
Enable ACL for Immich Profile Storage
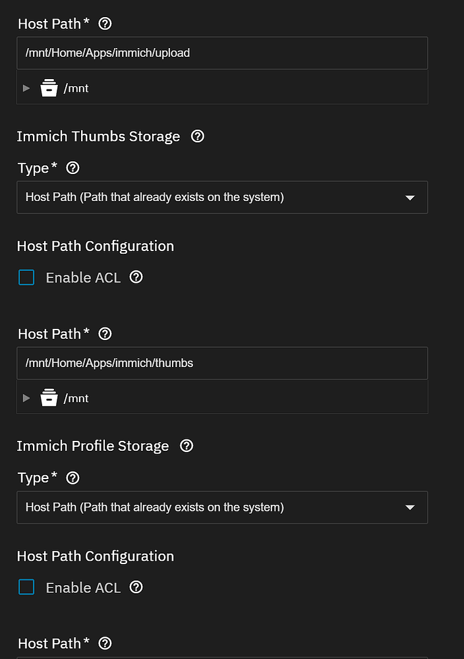coord(26,587)
